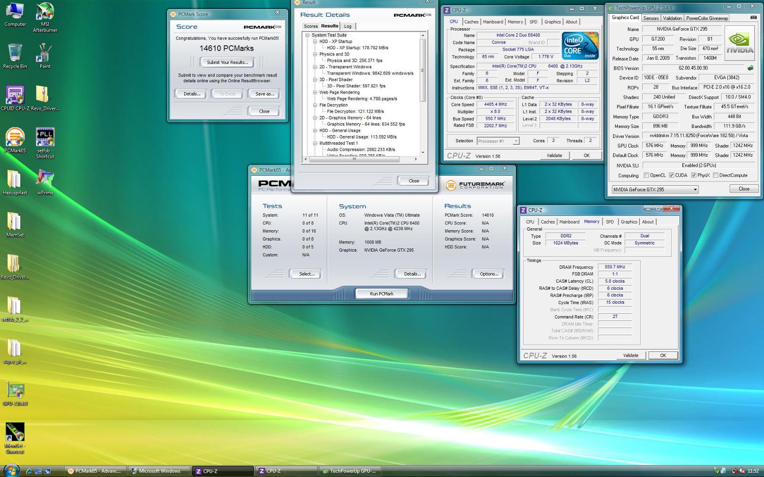Screen dimensions: 764x477
Task: Toggle the PhysX checkbox
Action: click(x=693, y=175)
